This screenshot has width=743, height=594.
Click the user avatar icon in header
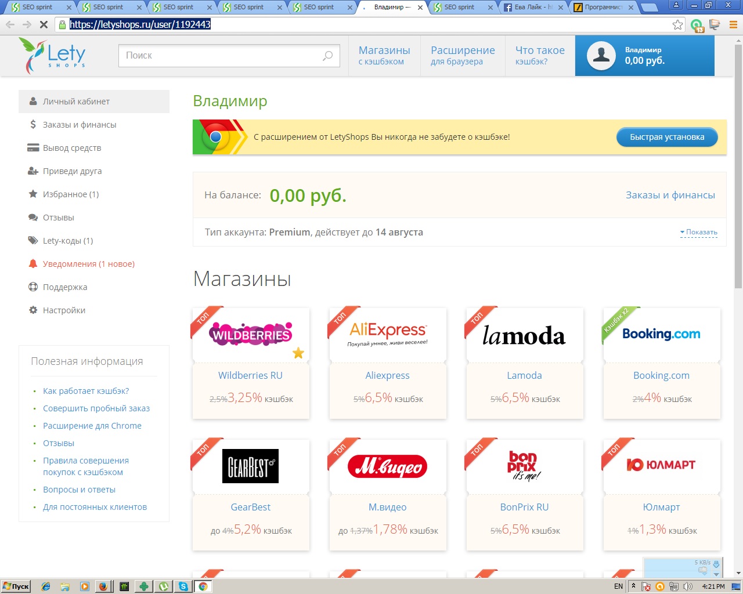pyautogui.click(x=601, y=56)
